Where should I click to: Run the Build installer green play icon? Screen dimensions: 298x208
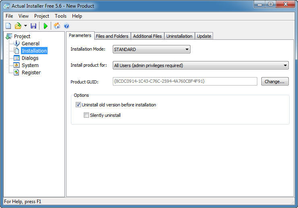coord(46,26)
